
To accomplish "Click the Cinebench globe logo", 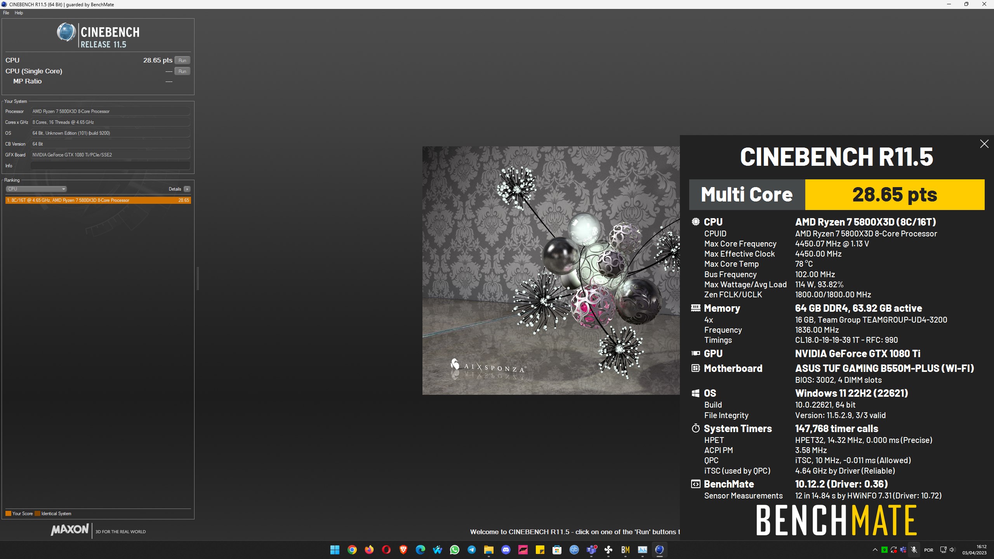I will [66, 32].
